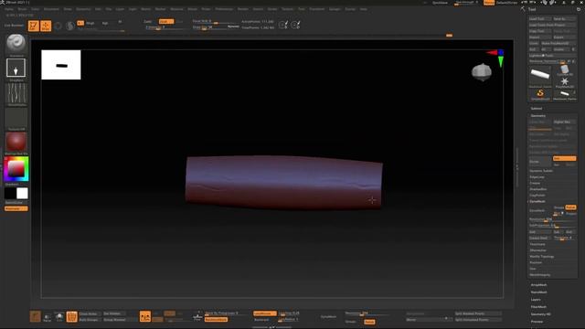Click the leftmost bottom shelf brush icon
Viewport: 585px width, 329px height.
(35, 316)
